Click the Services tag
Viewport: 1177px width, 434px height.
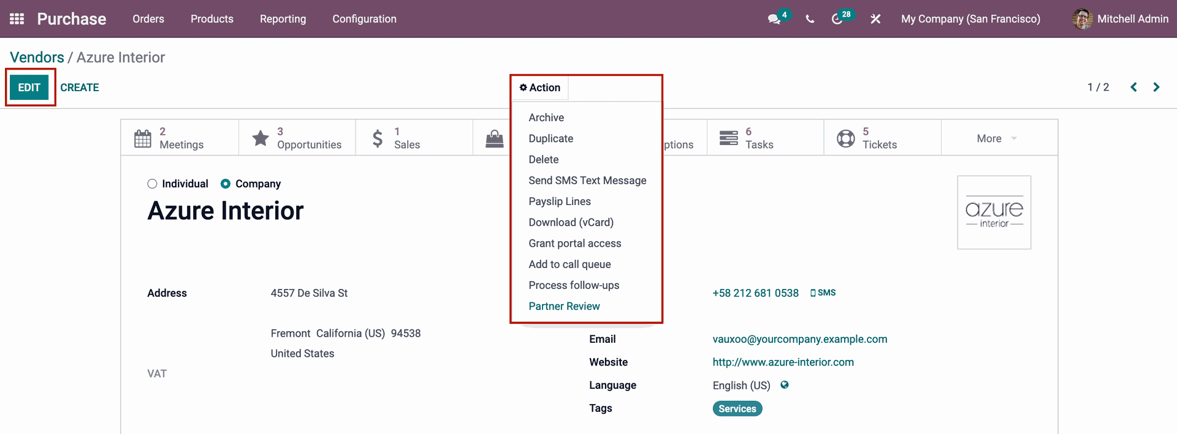[737, 409]
